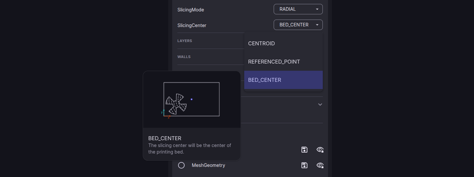Choose CENTROID from the slicing center list

pyautogui.click(x=262, y=43)
